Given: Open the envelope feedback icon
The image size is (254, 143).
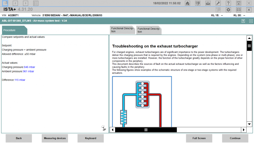Looking at the screenshot, I should (x=239, y=10).
